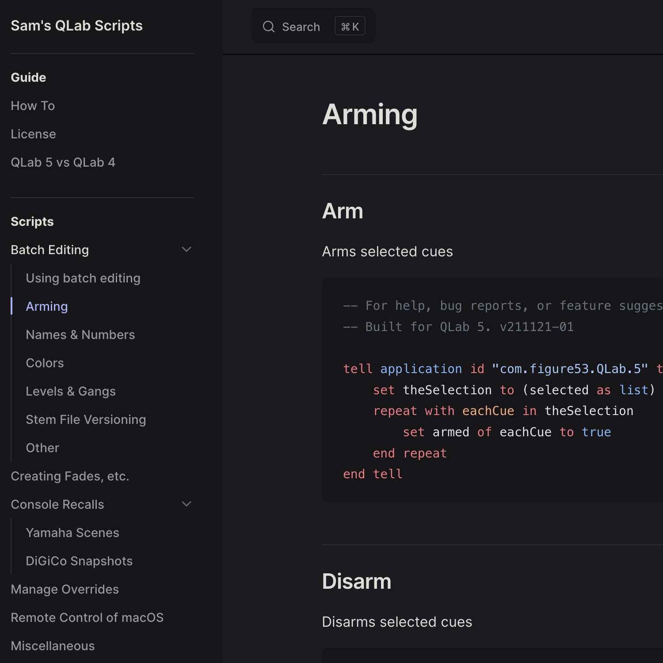Collapse the Console Recalls section
This screenshot has height=663, width=663.
point(187,504)
